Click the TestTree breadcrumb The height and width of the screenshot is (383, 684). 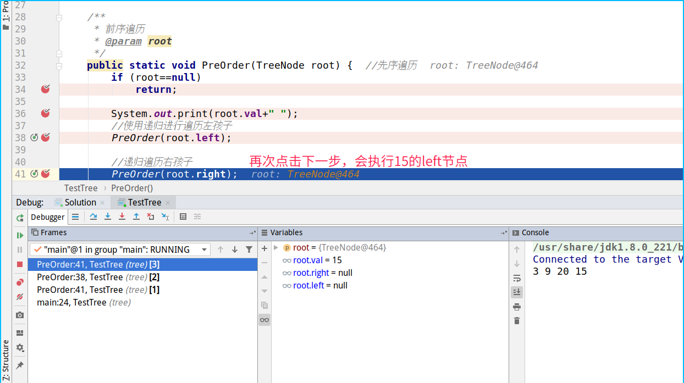tap(81, 188)
